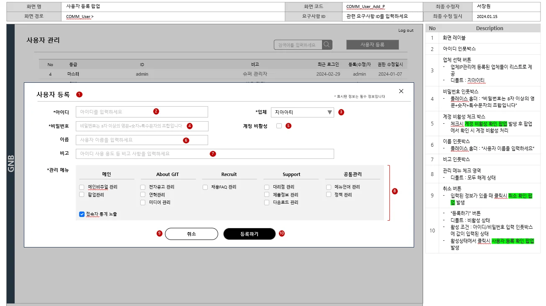The image size is (546, 306).
Task: Click the 서장원 editor name
Action: coord(484,6)
